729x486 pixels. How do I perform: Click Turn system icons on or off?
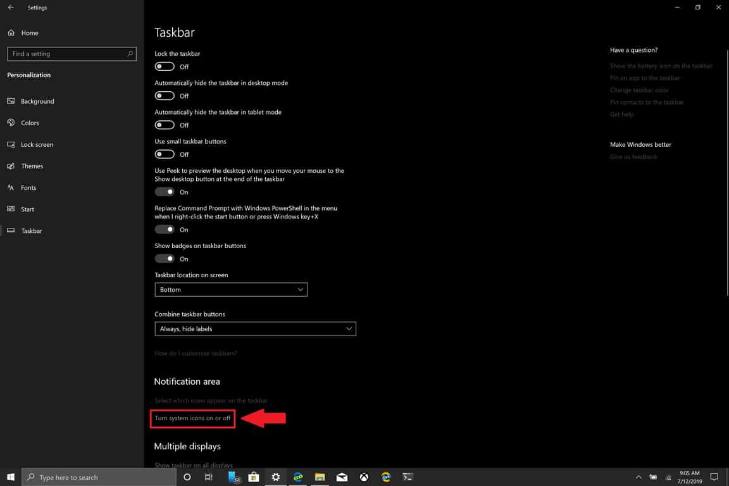[192, 418]
